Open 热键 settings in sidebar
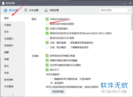The width and height of the screenshot is (133, 97). 13,59
